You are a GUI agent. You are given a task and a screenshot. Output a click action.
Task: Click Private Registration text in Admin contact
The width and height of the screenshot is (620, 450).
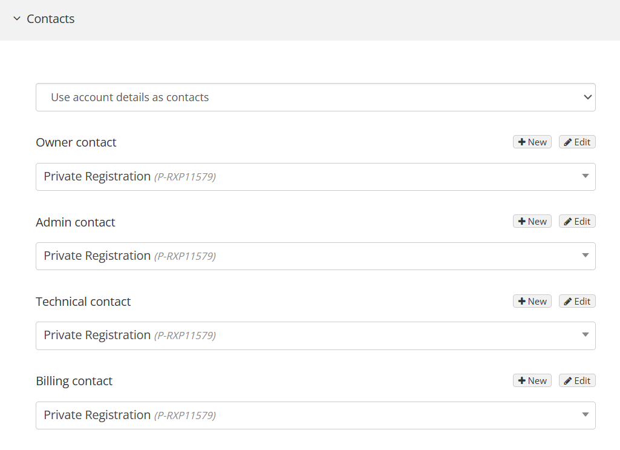[x=97, y=256]
